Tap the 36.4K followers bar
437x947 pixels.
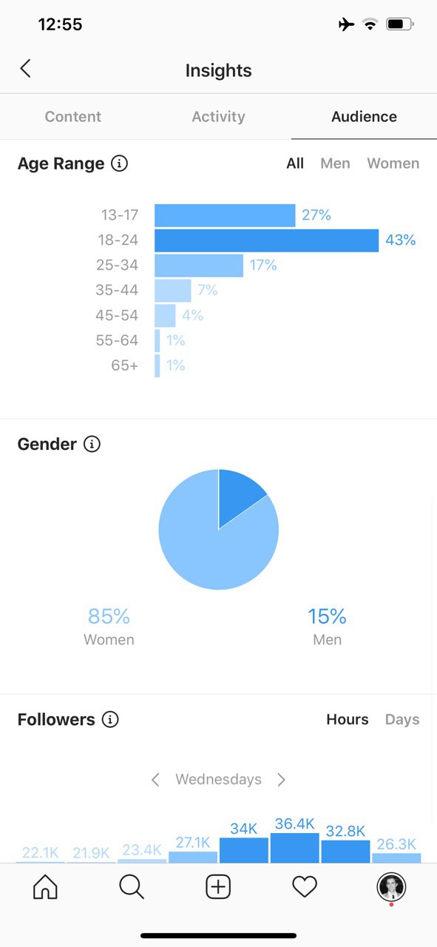point(295,848)
